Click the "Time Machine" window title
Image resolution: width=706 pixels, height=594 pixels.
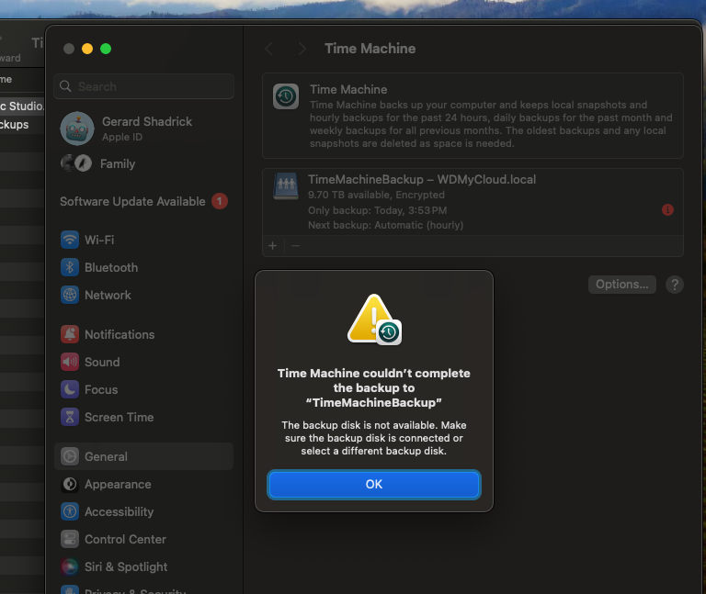(370, 49)
